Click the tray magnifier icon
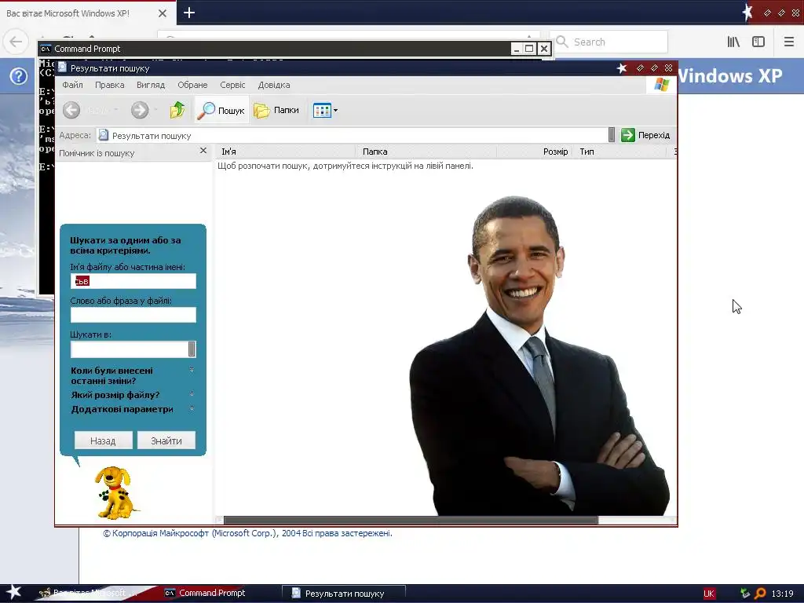This screenshot has height=603, width=804. pyautogui.click(x=760, y=594)
